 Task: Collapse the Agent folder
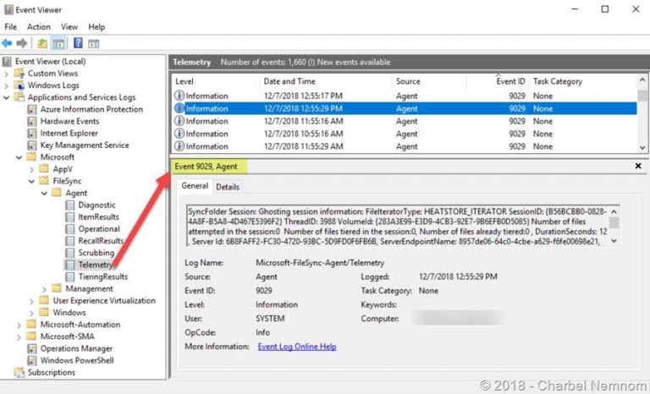tap(44, 194)
